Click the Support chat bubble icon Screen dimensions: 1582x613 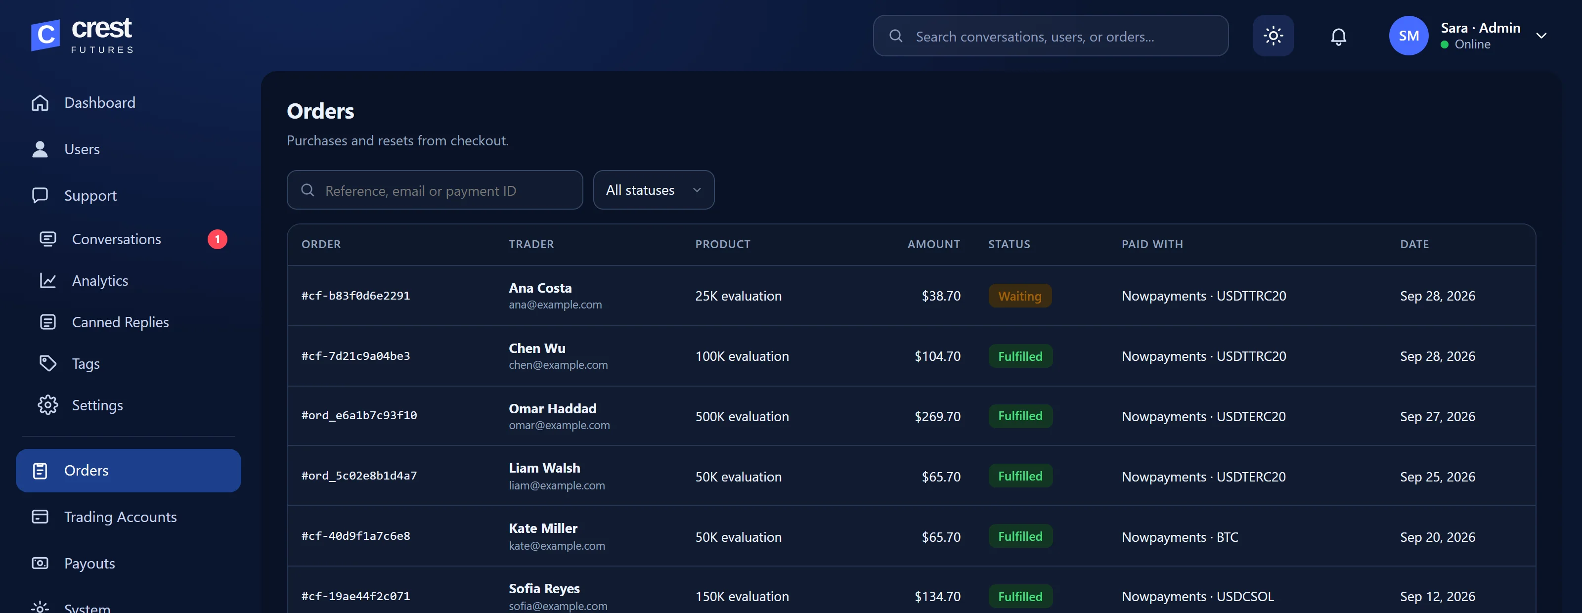(x=40, y=195)
